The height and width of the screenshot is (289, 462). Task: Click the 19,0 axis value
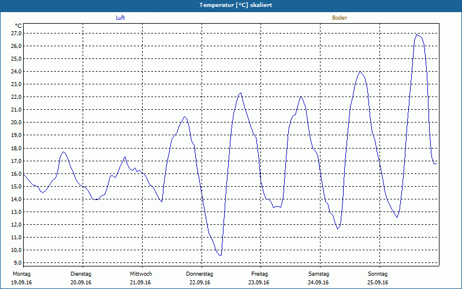coord(16,135)
